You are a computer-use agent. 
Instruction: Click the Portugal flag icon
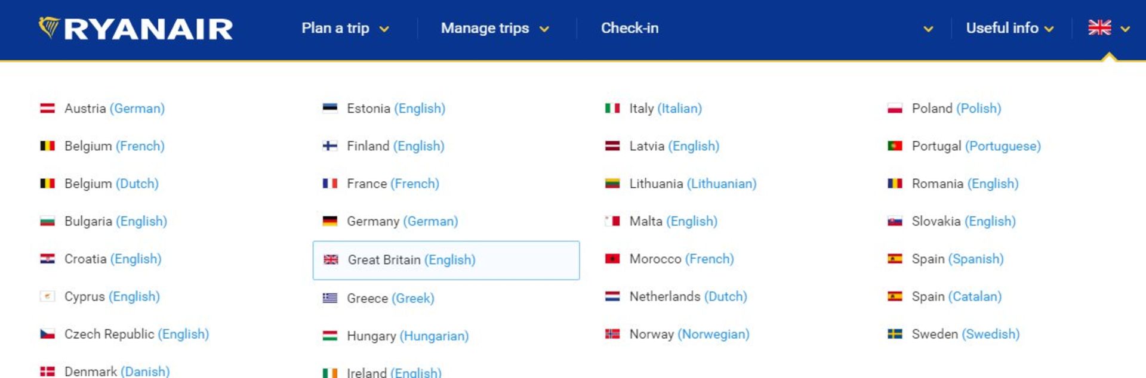[895, 146]
